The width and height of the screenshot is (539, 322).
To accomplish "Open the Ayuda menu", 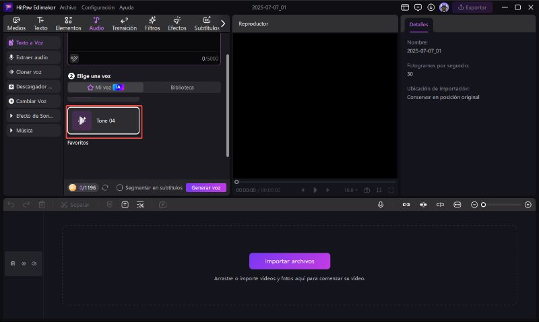I will (x=127, y=7).
